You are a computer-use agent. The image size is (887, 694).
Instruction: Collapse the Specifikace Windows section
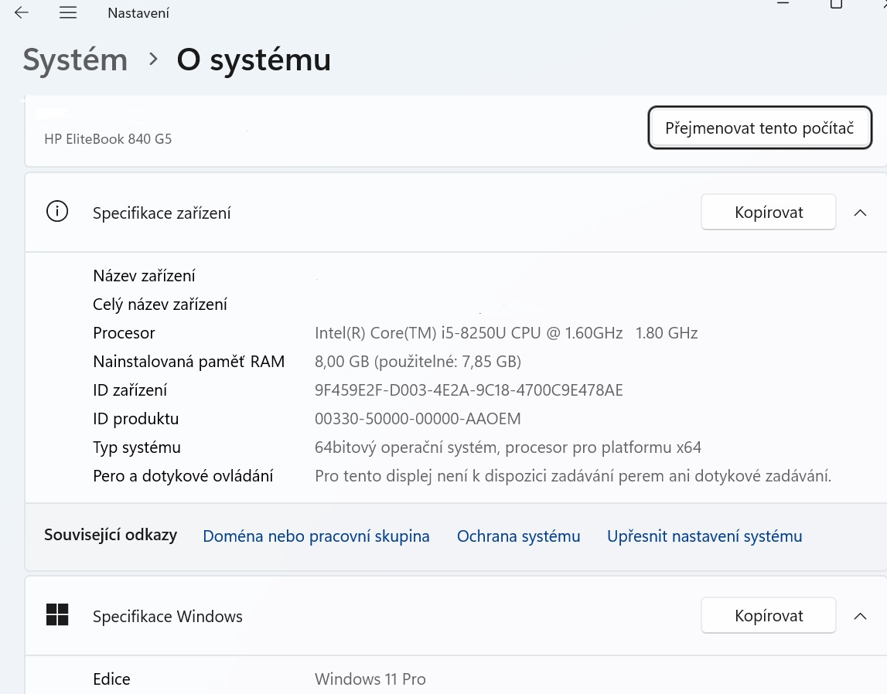(x=861, y=616)
